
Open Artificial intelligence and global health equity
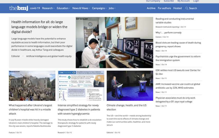pos(49,56)
